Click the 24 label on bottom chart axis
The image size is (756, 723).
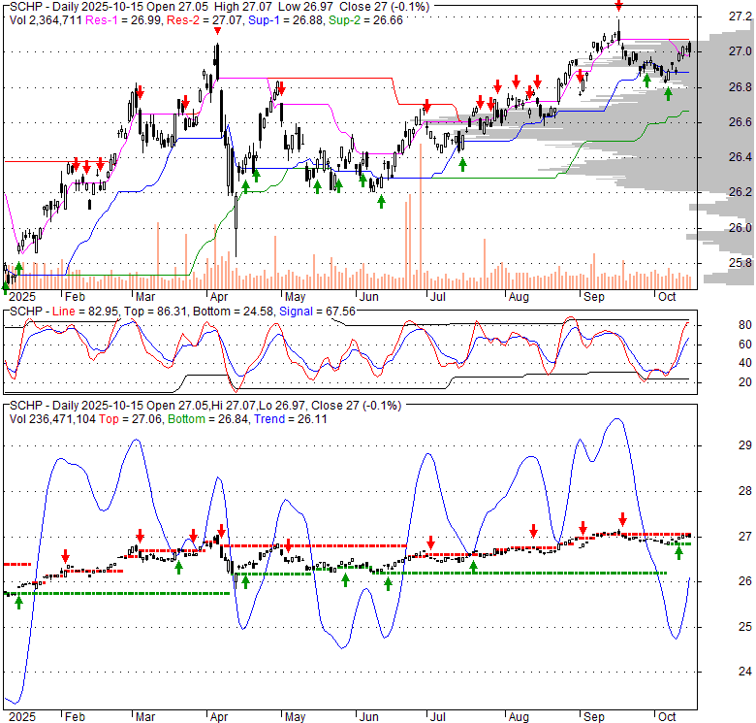click(x=745, y=672)
